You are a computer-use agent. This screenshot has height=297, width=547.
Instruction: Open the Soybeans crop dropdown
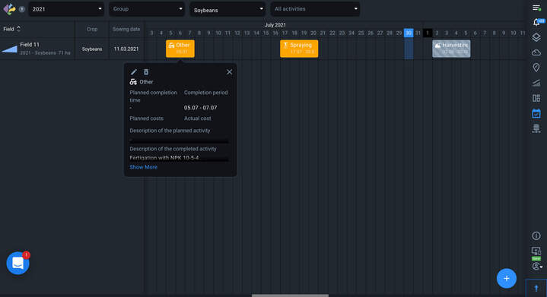[x=227, y=9]
